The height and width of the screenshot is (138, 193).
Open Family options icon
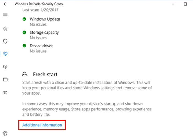tap(5, 92)
